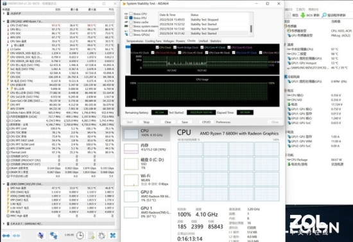Switch to the Unified tab
This screenshot has width=353, height=242.
pos(203,41)
